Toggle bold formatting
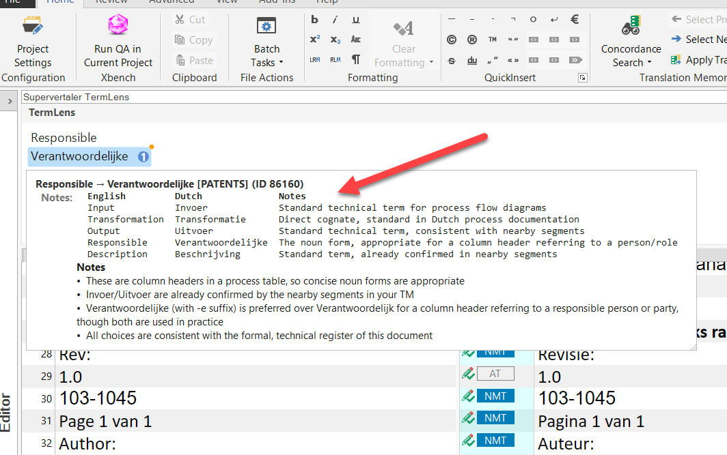 [315, 20]
